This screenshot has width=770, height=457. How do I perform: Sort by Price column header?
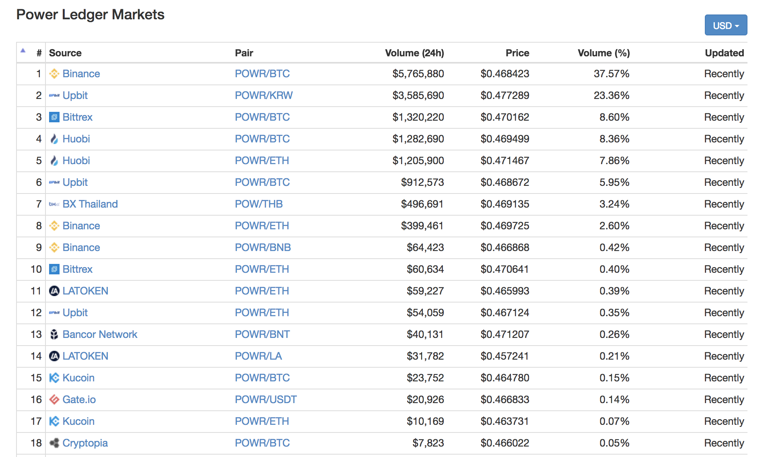pyautogui.click(x=517, y=53)
